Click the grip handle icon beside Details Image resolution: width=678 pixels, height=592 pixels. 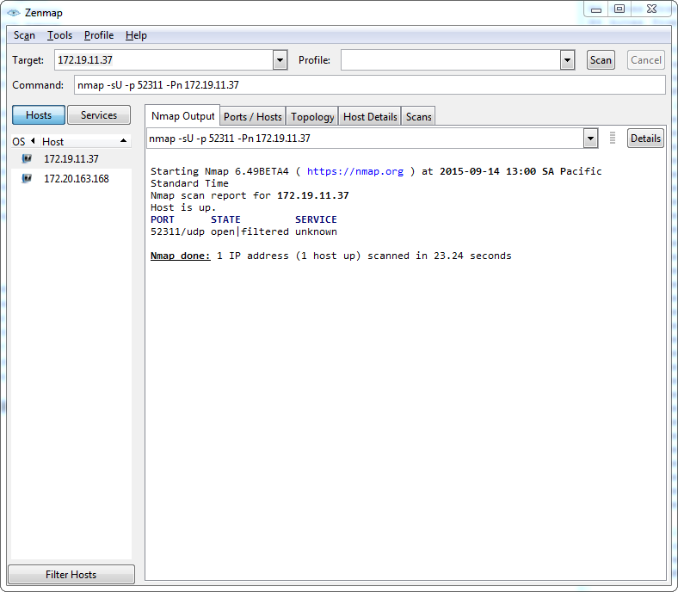tap(613, 139)
